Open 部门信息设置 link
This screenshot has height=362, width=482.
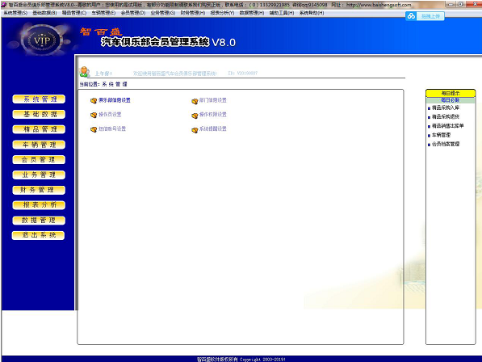point(212,100)
